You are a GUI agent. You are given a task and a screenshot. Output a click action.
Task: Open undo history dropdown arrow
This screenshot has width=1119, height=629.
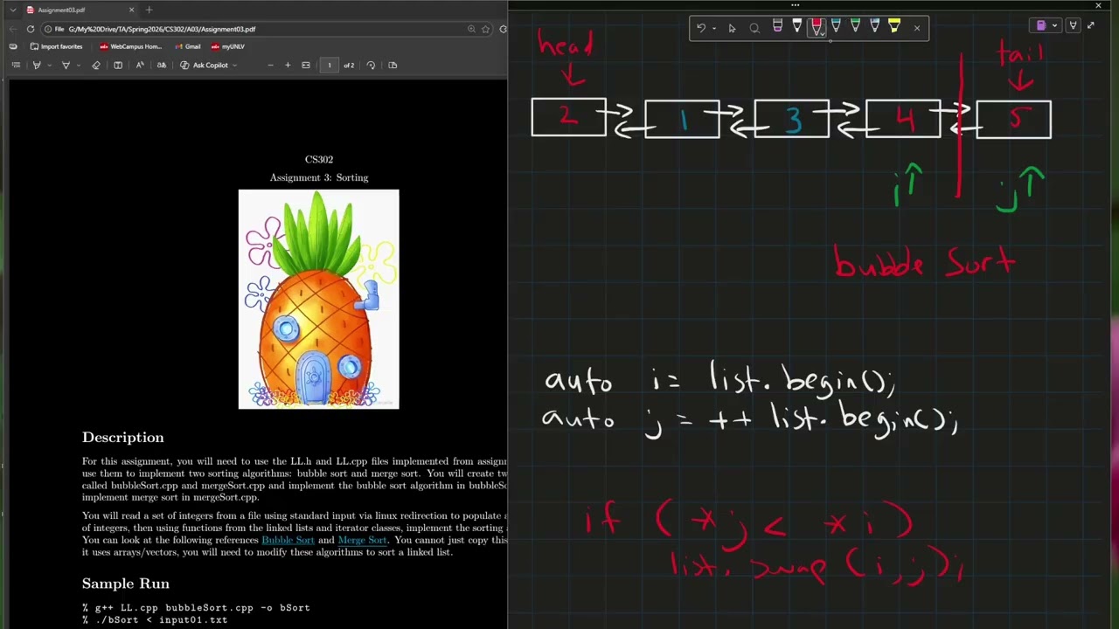click(x=713, y=28)
